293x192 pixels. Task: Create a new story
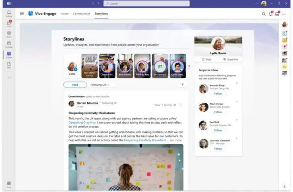pyautogui.click(x=72, y=66)
